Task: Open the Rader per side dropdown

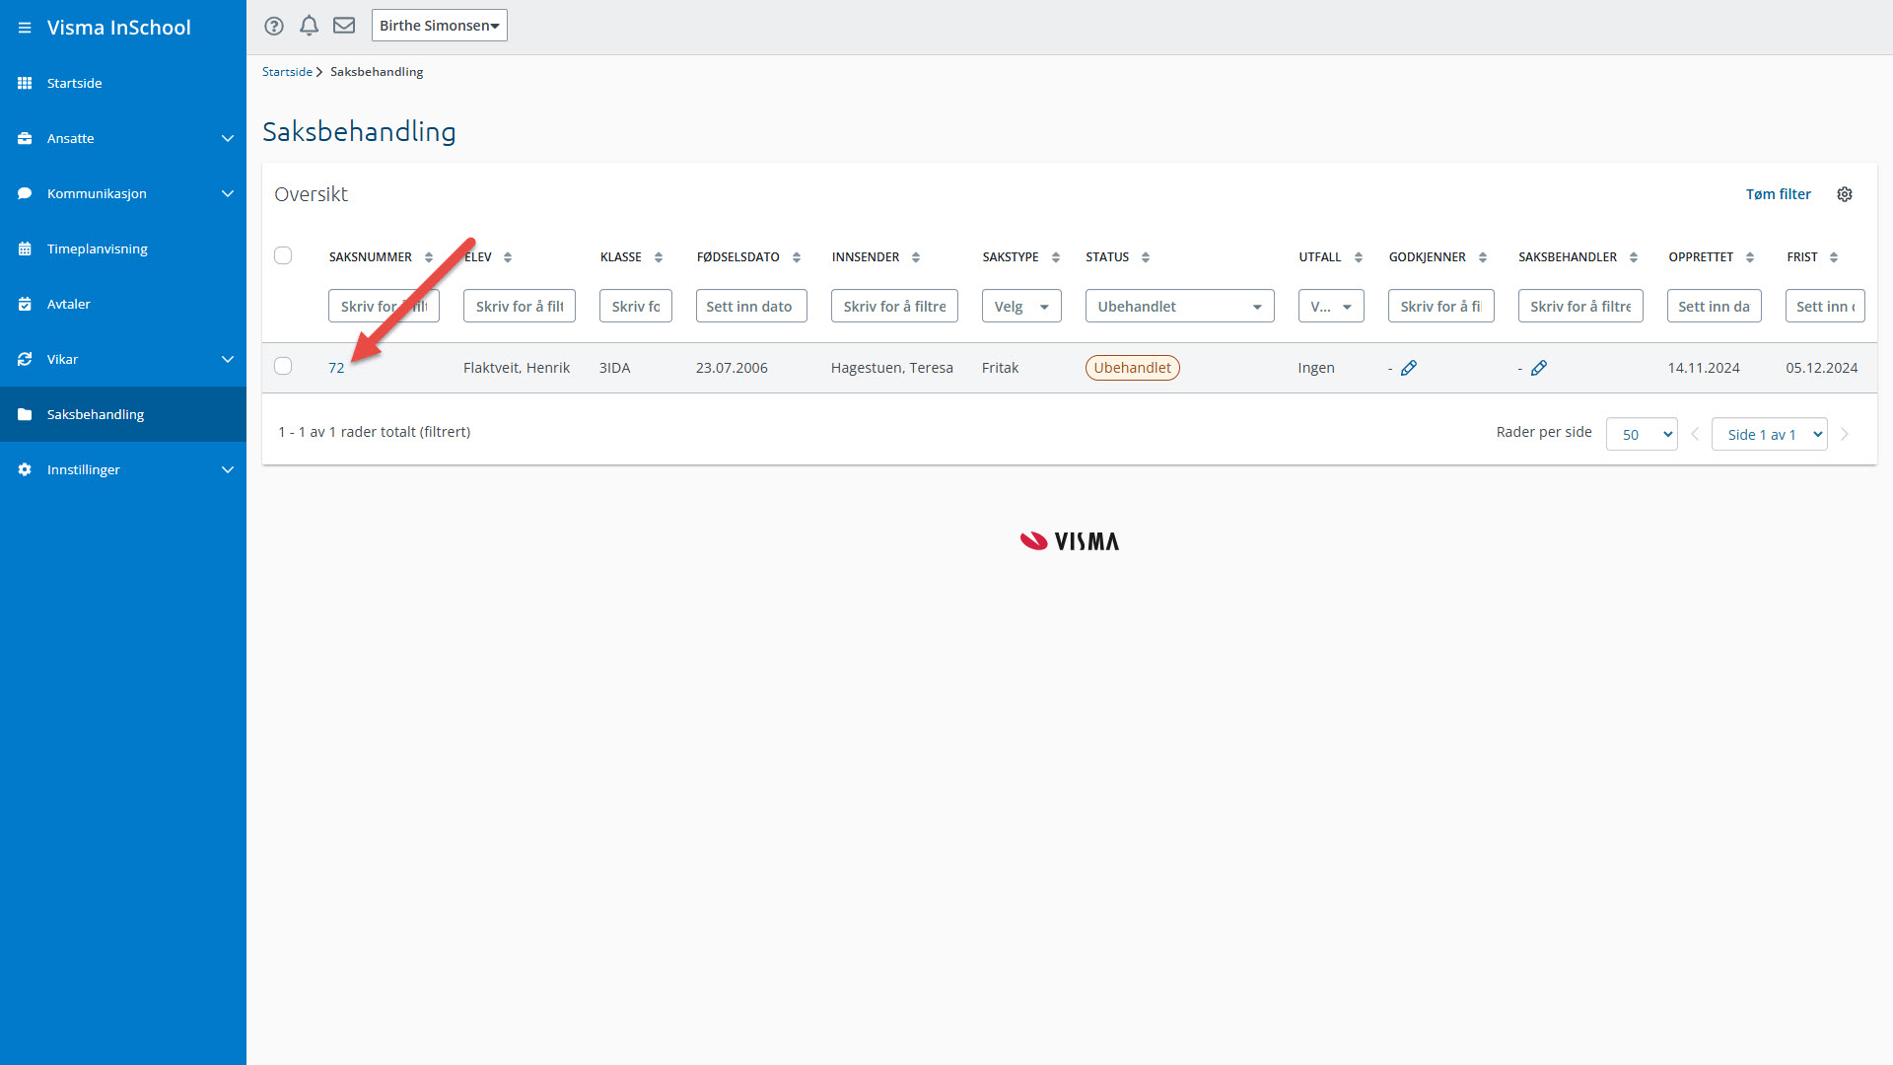Action: [x=1642, y=434]
